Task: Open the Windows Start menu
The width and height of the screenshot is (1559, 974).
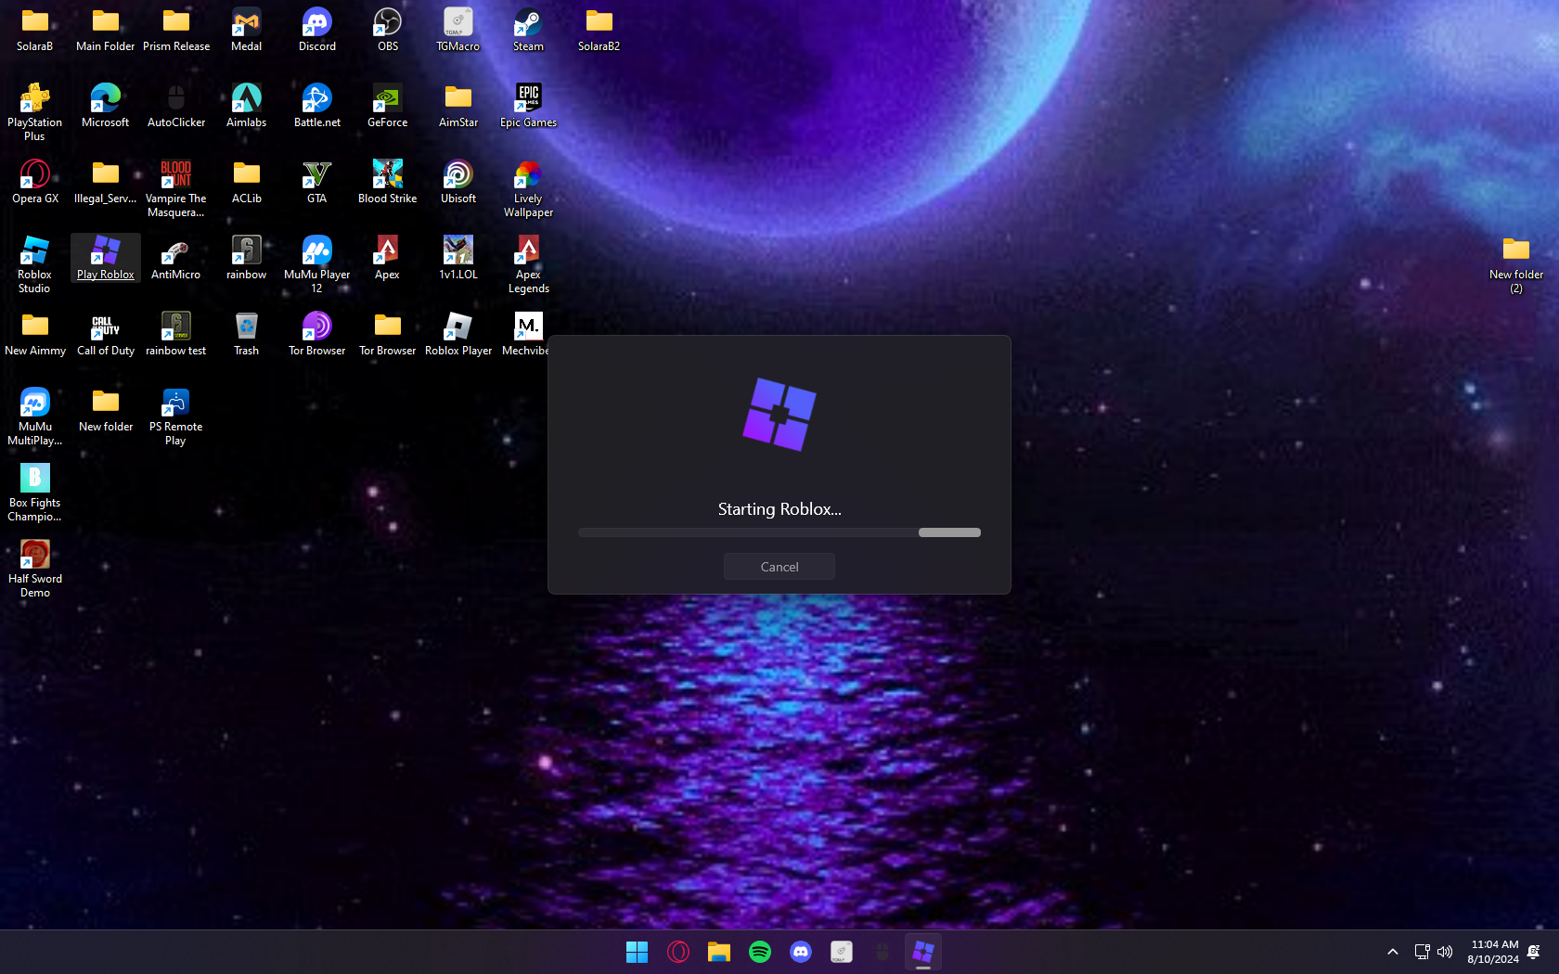Action: coord(638,952)
